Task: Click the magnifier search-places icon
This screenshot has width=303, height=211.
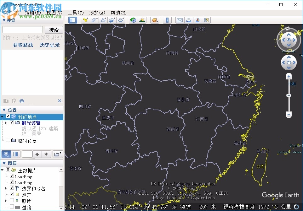Action: [6, 154]
